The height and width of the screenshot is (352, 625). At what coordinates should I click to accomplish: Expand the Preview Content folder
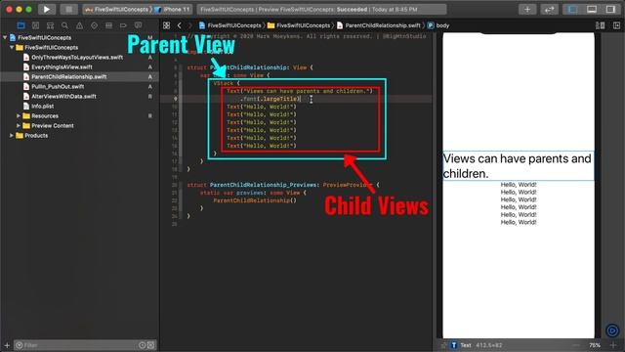(19, 126)
